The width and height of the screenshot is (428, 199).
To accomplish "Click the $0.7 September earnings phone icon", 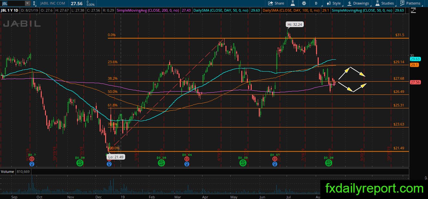I will tap(31, 159).
